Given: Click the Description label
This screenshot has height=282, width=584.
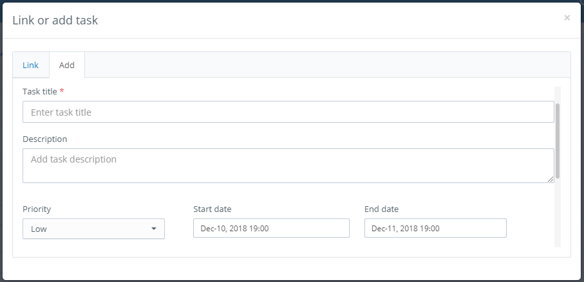Looking at the screenshot, I should 45,139.
